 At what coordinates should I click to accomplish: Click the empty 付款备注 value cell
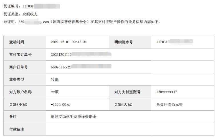click(130, 129)
